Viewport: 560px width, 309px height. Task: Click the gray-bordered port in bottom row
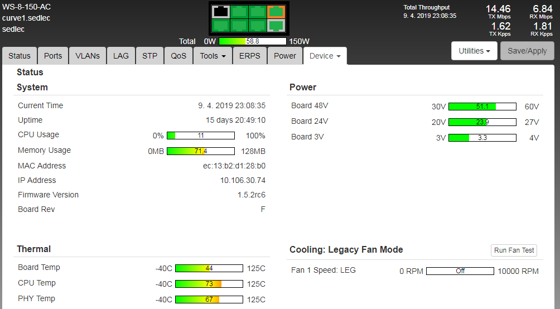point(276,25)
